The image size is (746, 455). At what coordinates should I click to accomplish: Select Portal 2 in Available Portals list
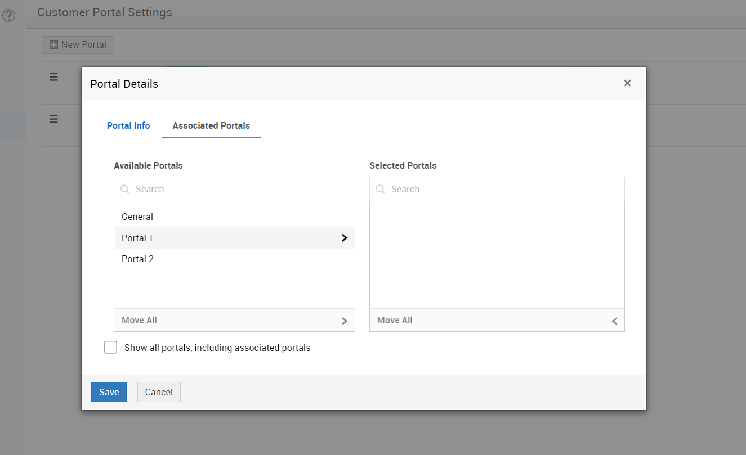coord(138,259)
